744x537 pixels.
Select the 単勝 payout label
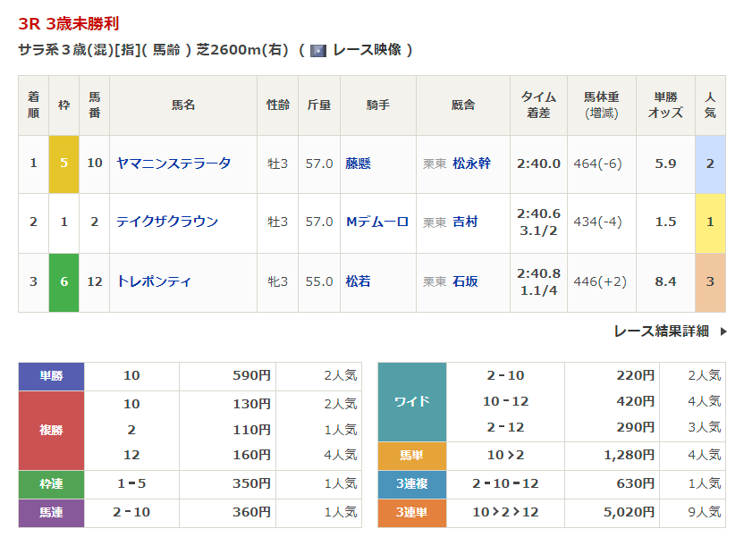[52, 376]
